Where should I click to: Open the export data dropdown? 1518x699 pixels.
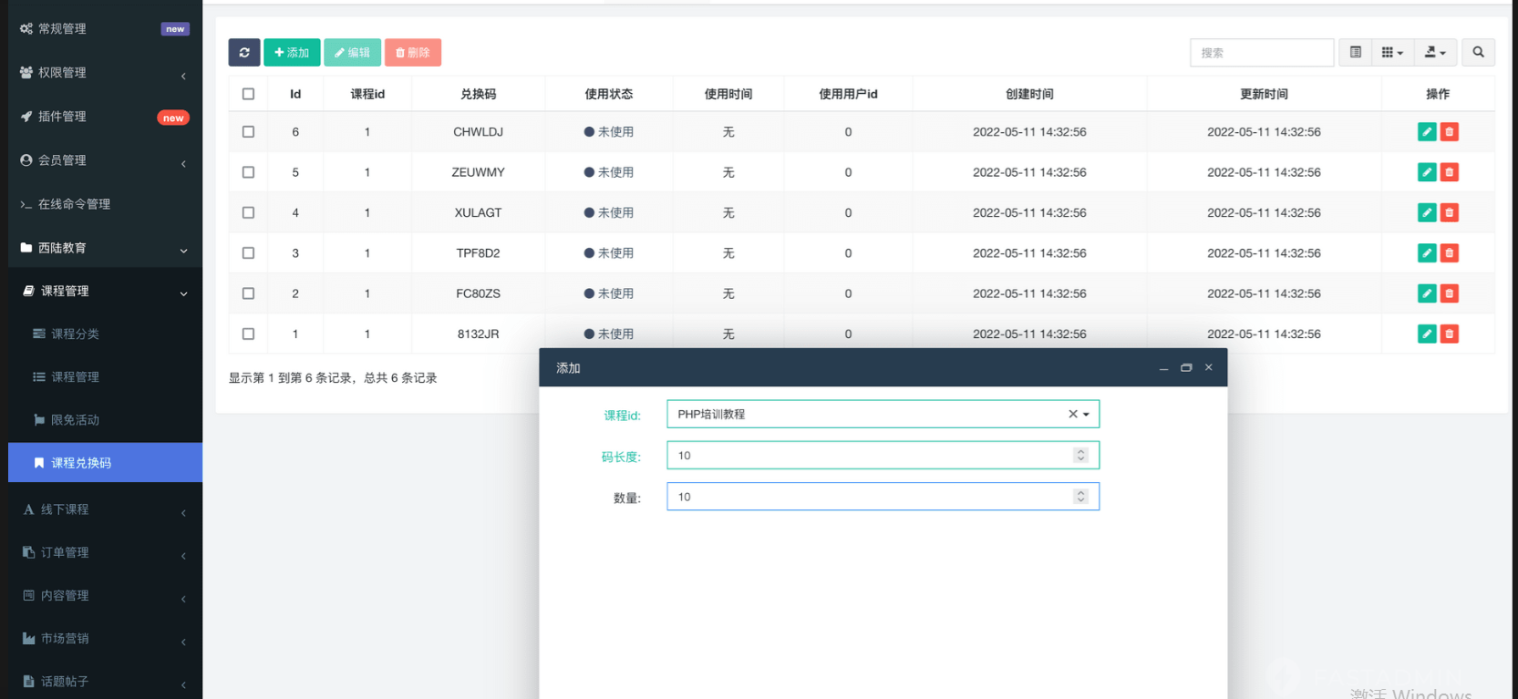(1435, 53)
